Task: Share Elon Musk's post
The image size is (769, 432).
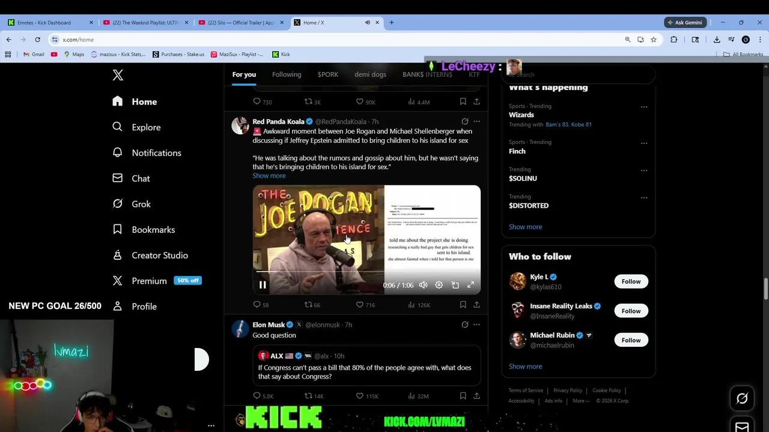Action: (x=476, y=396)
